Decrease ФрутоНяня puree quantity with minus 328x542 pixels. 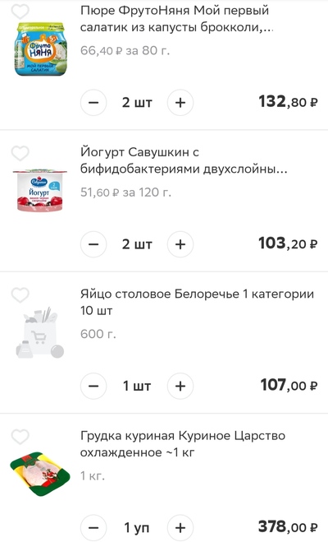(93, 102)
